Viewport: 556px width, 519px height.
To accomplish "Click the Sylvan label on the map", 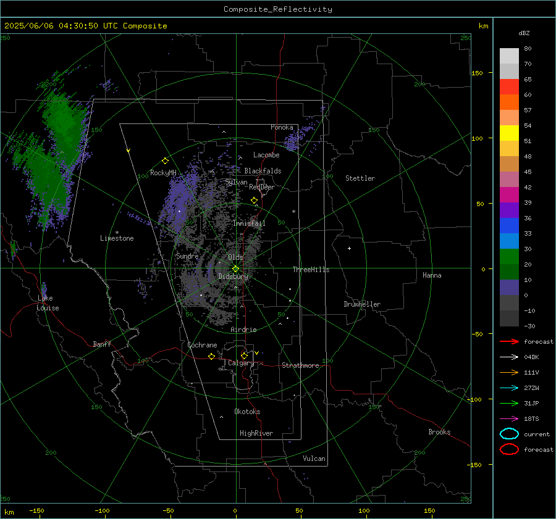I will pos(236,182).
